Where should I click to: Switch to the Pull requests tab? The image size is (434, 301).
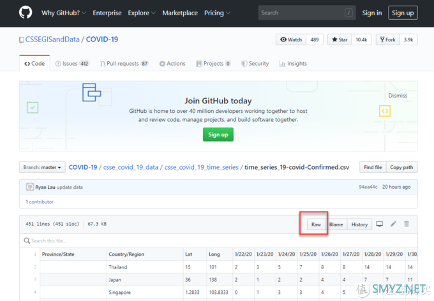pyautogui.click(x=124, y=64)
